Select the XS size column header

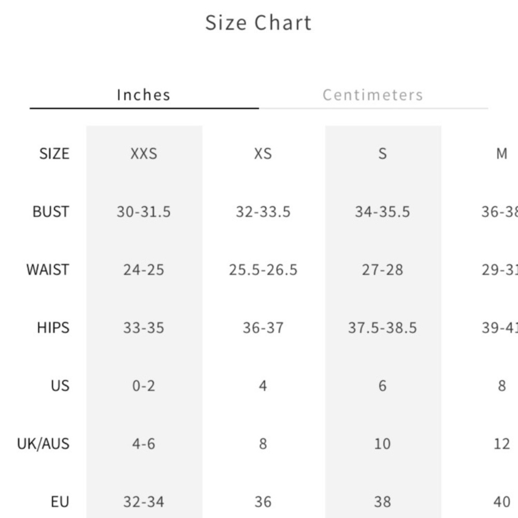[263, 154]
